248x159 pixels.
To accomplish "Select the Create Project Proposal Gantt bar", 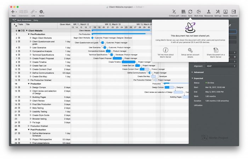I will [117, 58].
